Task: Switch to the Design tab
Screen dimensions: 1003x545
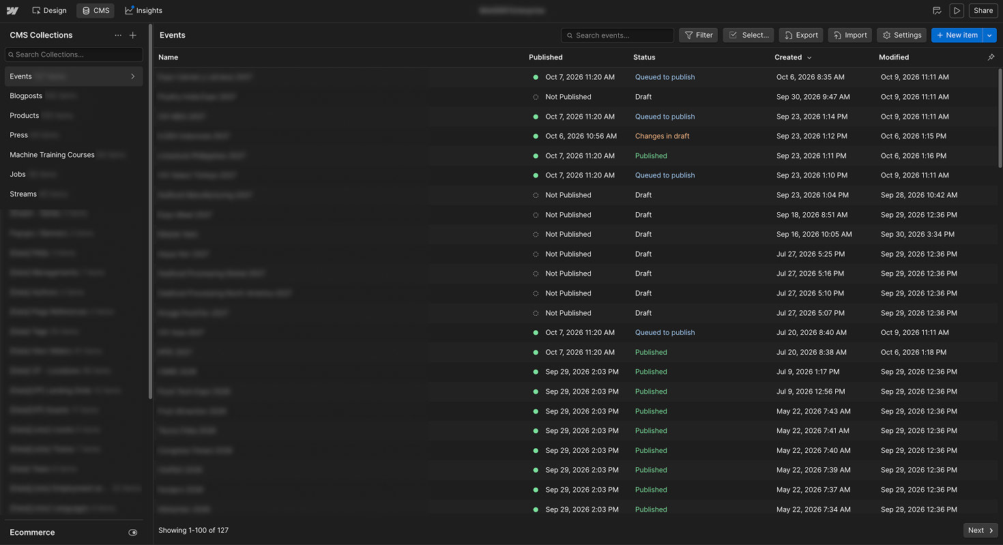Action: pos(49,11)
